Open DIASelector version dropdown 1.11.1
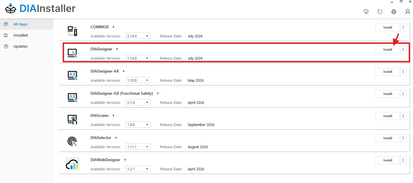This screenshot has width=413, height=183. point(138,147)
